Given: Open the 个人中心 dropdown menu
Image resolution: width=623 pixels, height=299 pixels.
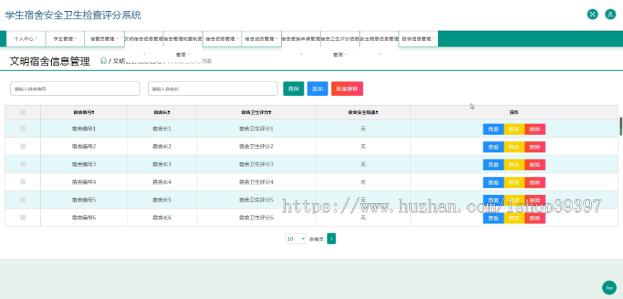Looking at the screenshot, I should coord(26,39).
